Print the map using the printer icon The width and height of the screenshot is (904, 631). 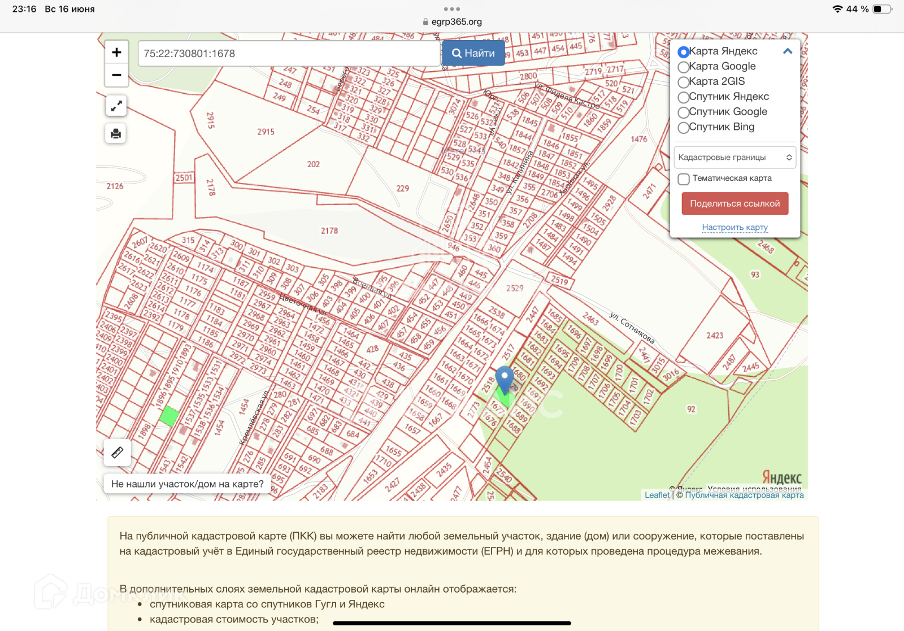click(x=116, y=134)
